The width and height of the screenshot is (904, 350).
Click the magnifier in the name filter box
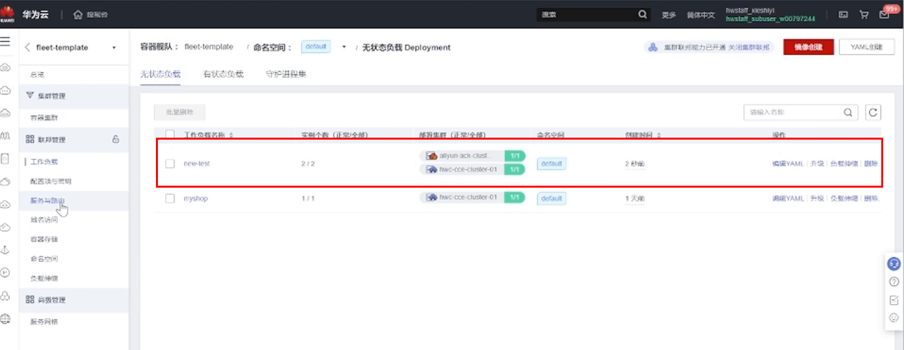[848, 112]
